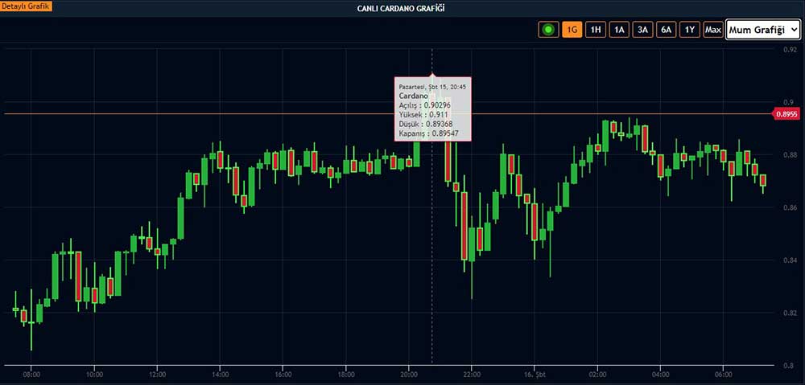Click the Düşük 0.89368 tooltip value
Viewport: 805px width, 385px height.
(426, 124)
